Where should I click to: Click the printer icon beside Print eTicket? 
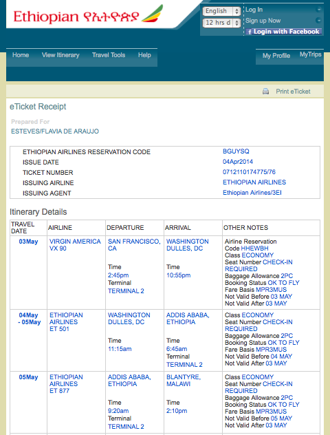[x=265, y=92]
